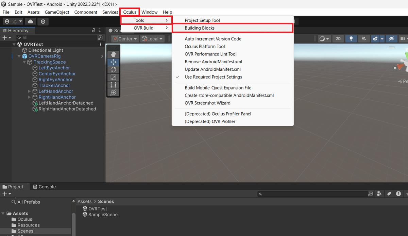The height and width of the screenshot is (236, 408).
Task: Open the account dropdown
Action: point(13,21)
